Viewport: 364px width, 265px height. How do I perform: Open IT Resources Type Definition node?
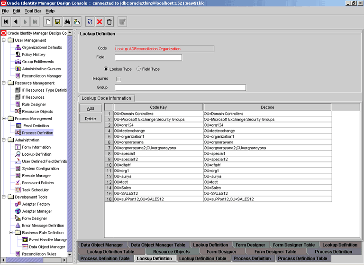[x=44, y=90]
